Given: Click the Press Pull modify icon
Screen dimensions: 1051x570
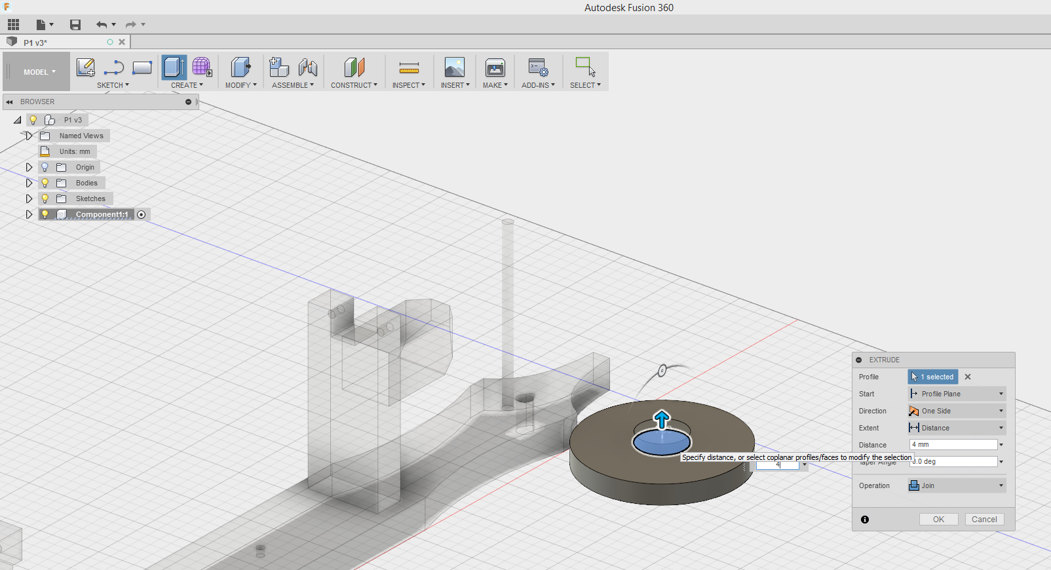Looking at the screenshot, I should [x=240, y=67].
